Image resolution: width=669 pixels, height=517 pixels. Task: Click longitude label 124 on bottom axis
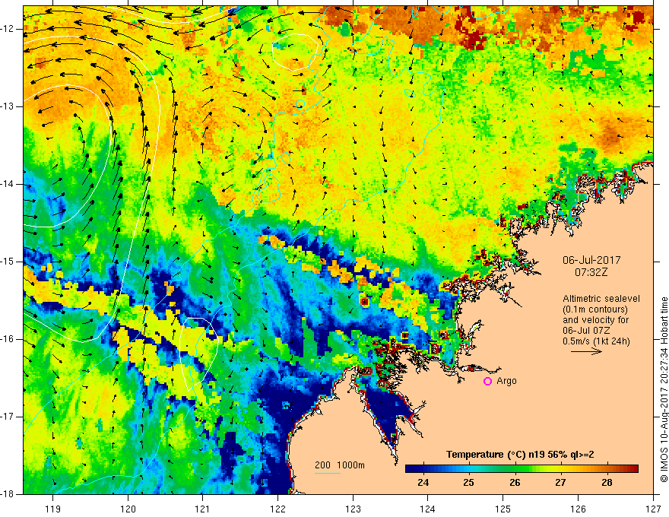coord(428,509)
